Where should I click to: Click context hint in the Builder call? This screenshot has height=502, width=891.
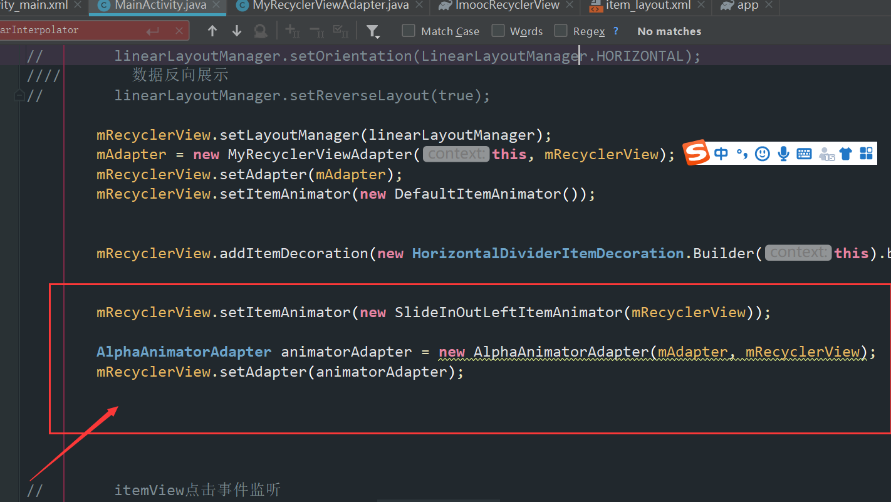798,253
